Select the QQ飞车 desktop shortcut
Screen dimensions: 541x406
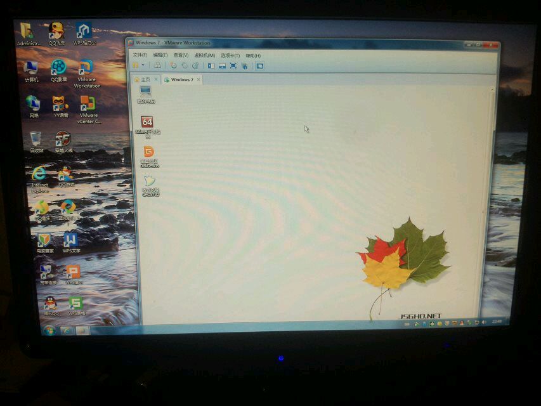(x=56, y=34)
